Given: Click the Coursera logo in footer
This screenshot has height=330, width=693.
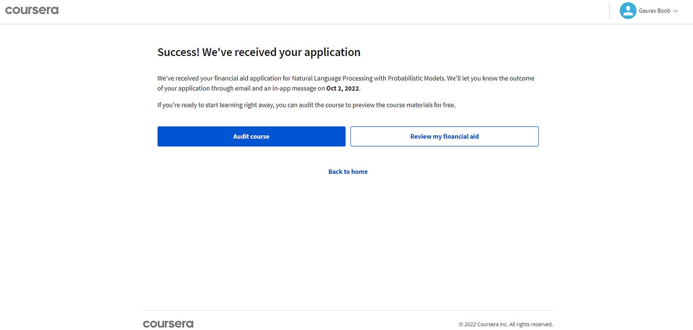Looking at the screenshot, I should (x=168, y=324).
